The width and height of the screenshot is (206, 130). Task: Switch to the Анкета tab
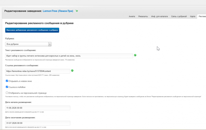(132, 16)
